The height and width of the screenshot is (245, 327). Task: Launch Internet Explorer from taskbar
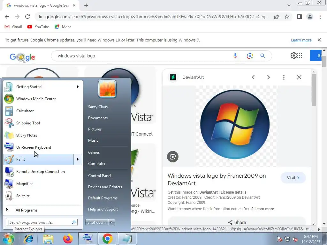point(28,239)
